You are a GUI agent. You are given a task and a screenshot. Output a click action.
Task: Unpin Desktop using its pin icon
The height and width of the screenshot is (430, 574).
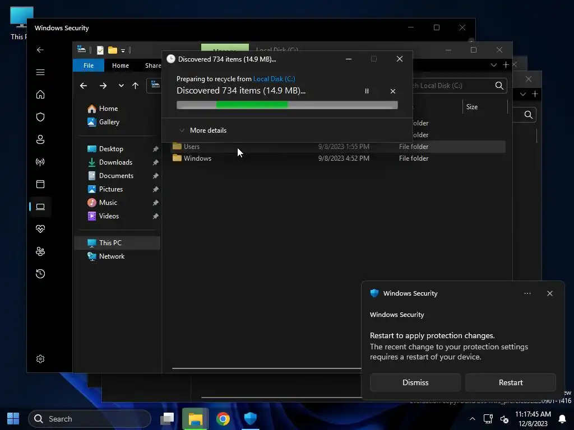pos(156,149)
